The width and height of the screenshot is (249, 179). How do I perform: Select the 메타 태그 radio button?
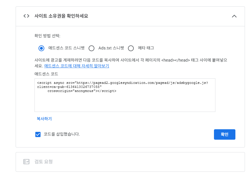pos(131,48)
